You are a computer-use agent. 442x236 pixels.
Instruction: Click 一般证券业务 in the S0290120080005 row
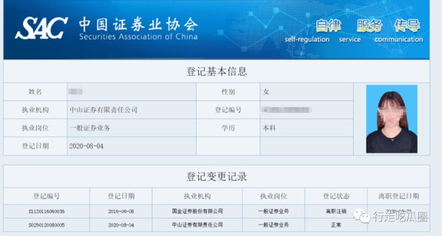tap(273, 225)
